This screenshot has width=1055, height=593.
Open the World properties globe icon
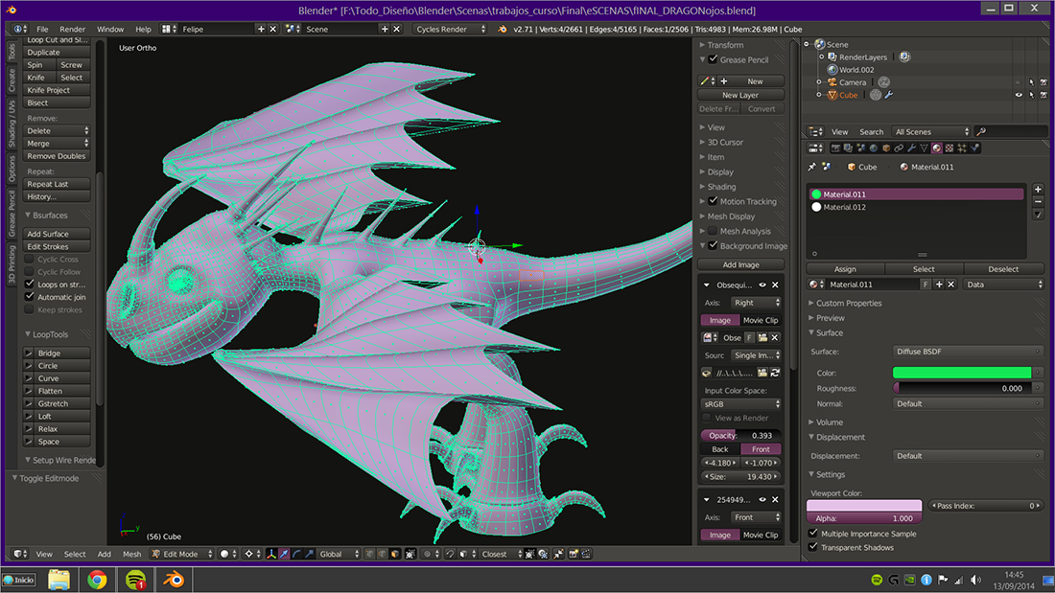click(x=873, y=148)
